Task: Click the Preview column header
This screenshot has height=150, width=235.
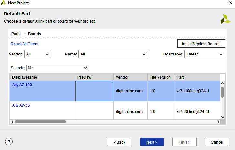Action: click(94, 77)
